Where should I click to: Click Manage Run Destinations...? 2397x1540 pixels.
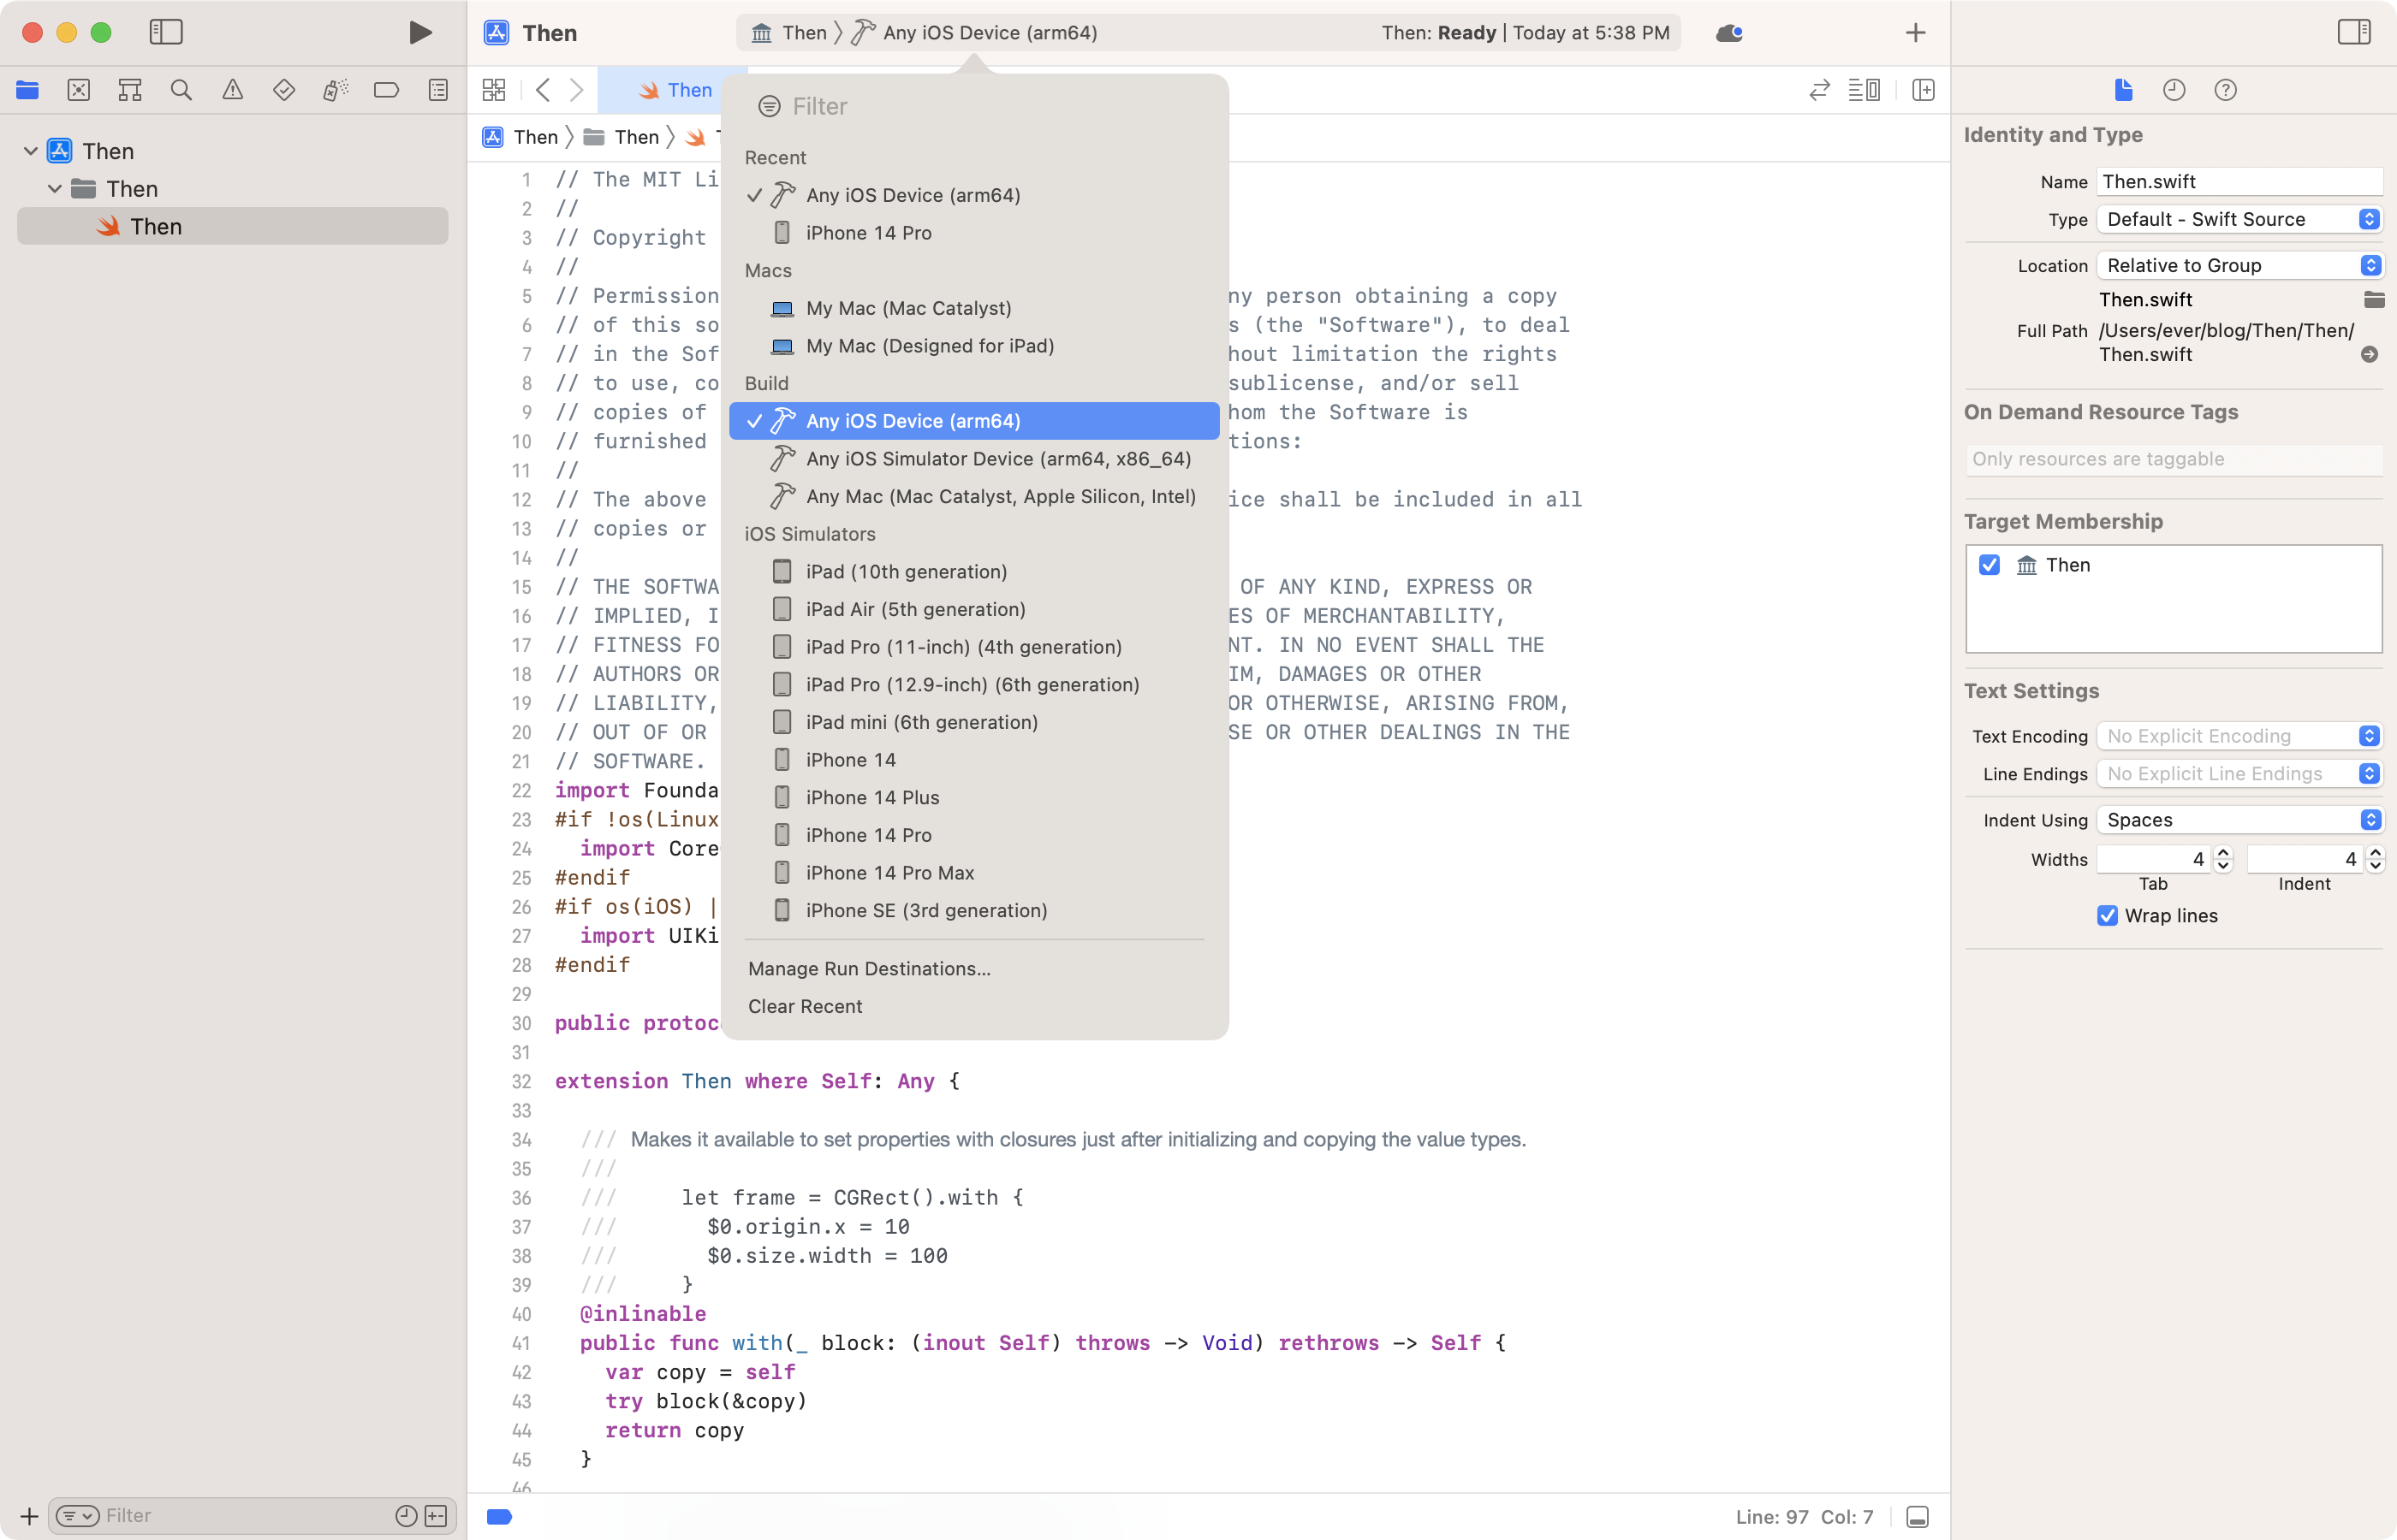868,969
